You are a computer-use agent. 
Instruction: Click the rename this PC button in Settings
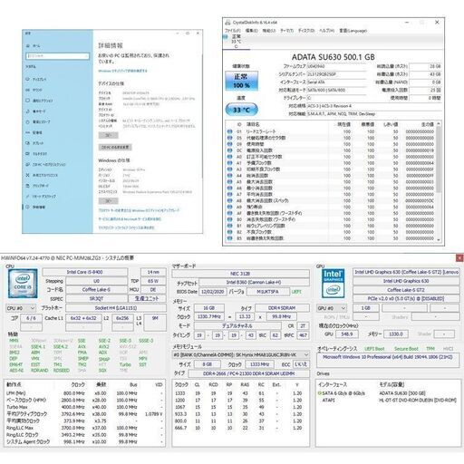pyautogui.click(x=115, y=148)
